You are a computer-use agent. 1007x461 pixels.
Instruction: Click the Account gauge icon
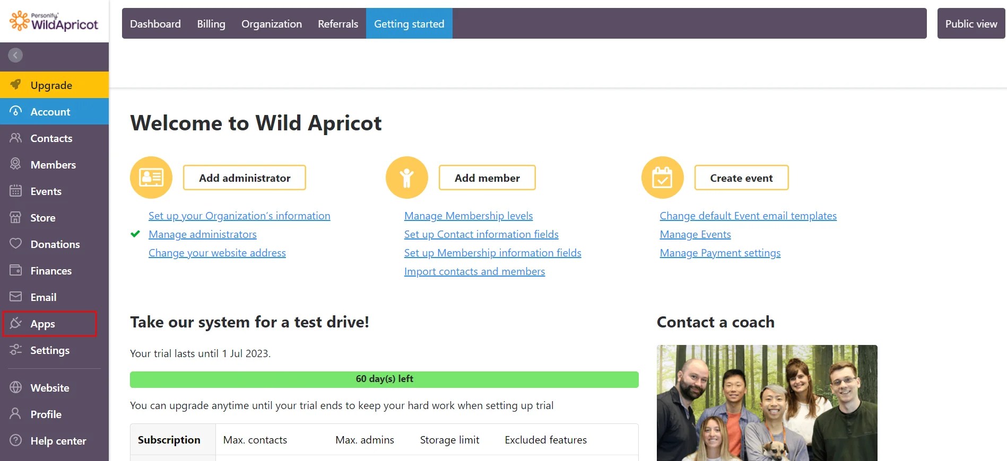pos(16,111)
